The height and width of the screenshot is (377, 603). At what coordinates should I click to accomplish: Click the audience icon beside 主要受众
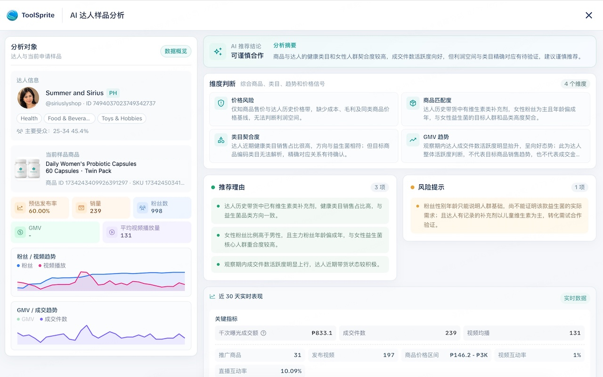point(20,131)
